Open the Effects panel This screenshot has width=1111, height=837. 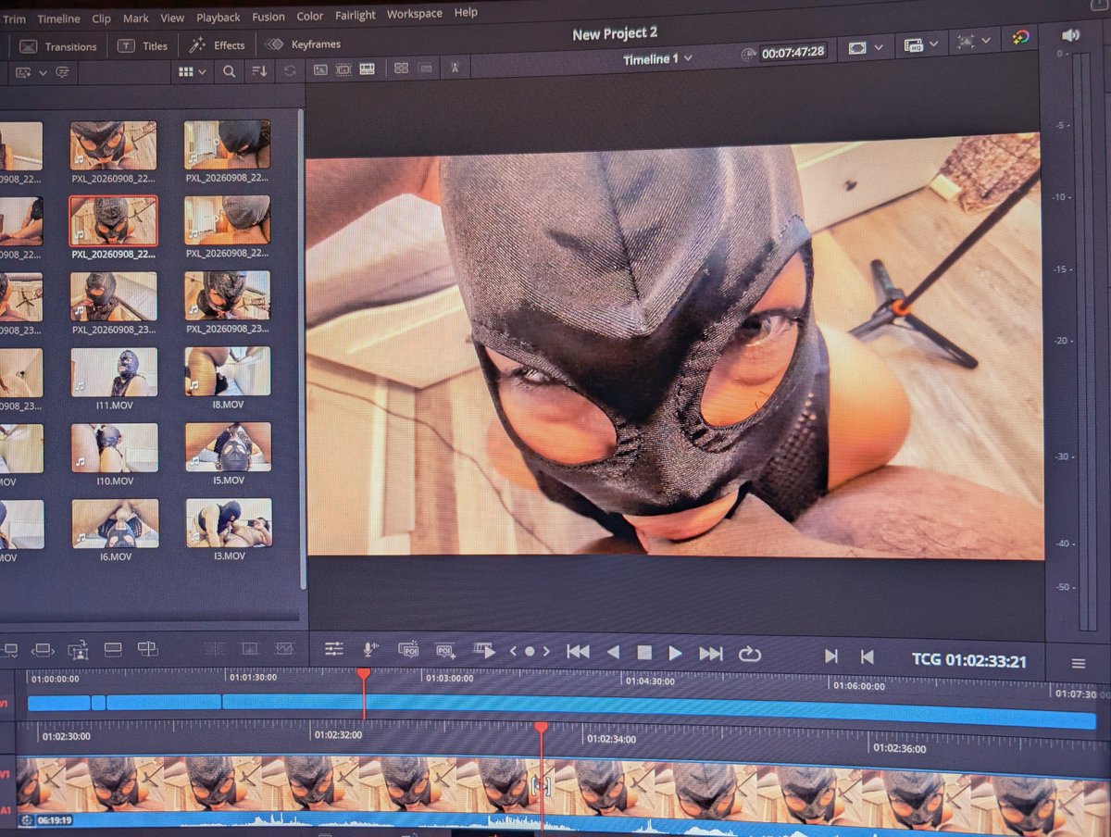click(217, 44)
